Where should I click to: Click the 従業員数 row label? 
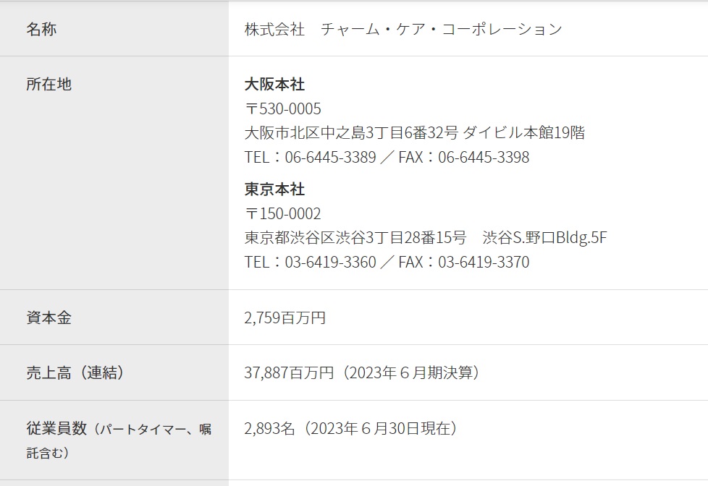click(56, 428)
